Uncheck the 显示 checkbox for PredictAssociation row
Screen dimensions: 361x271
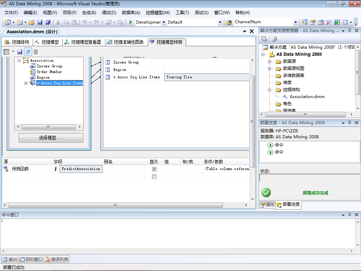point(154,169)
